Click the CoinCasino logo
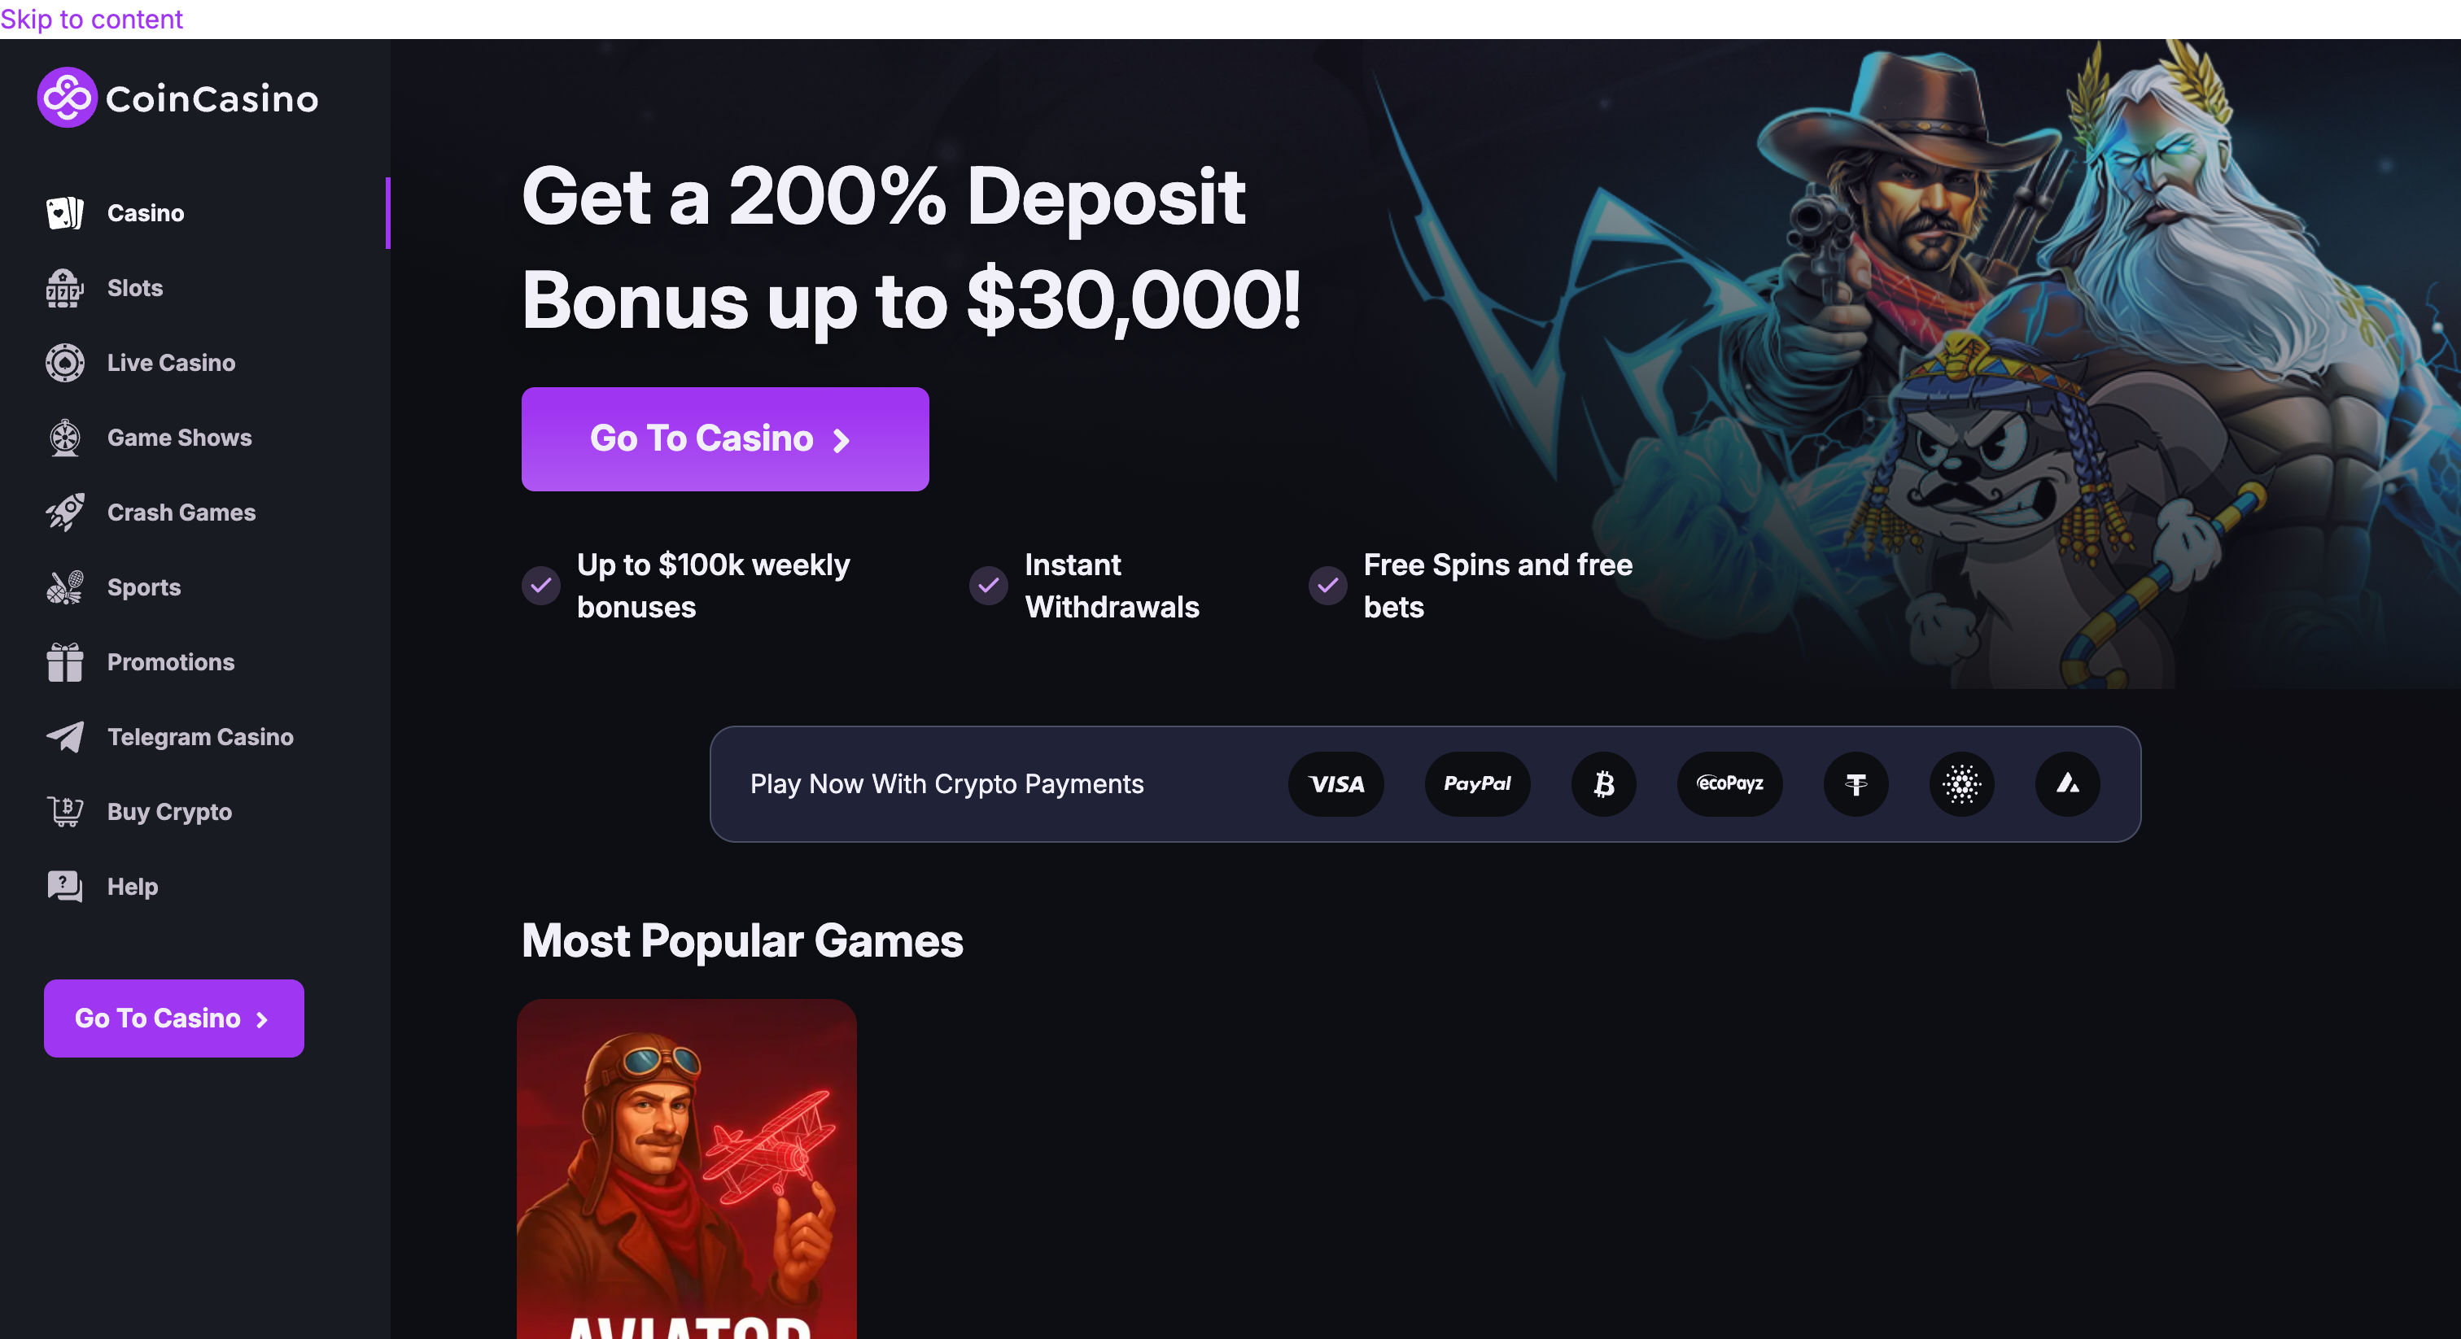Screen dimensions: 2461x1339 click(x=177, y=98)
